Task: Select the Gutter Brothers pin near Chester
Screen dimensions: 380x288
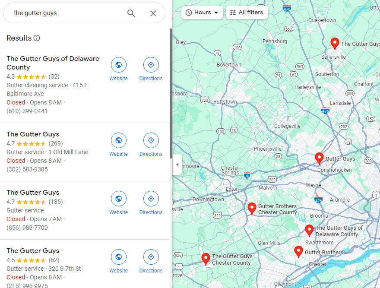Action: (298, 252)
